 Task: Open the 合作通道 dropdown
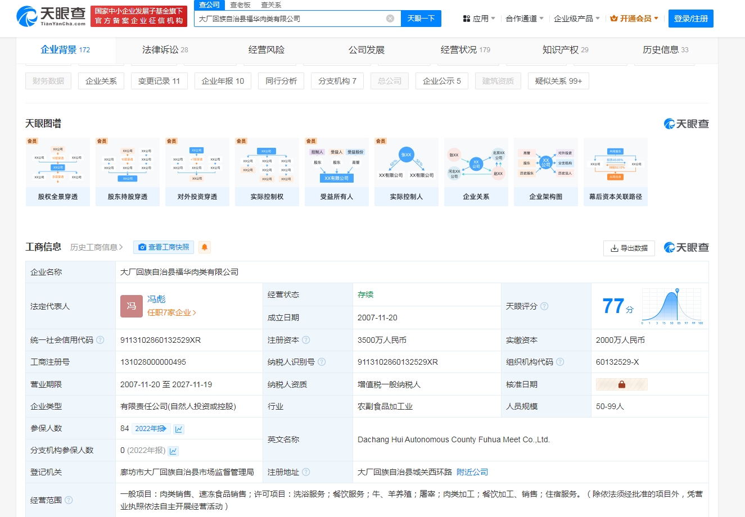(x=525, y=19)
